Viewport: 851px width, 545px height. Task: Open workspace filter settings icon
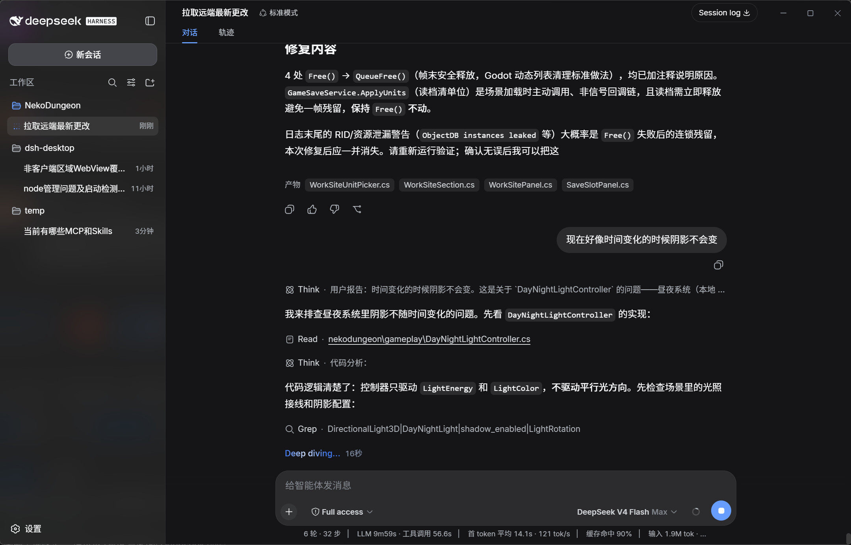click(x=131, y=82)
